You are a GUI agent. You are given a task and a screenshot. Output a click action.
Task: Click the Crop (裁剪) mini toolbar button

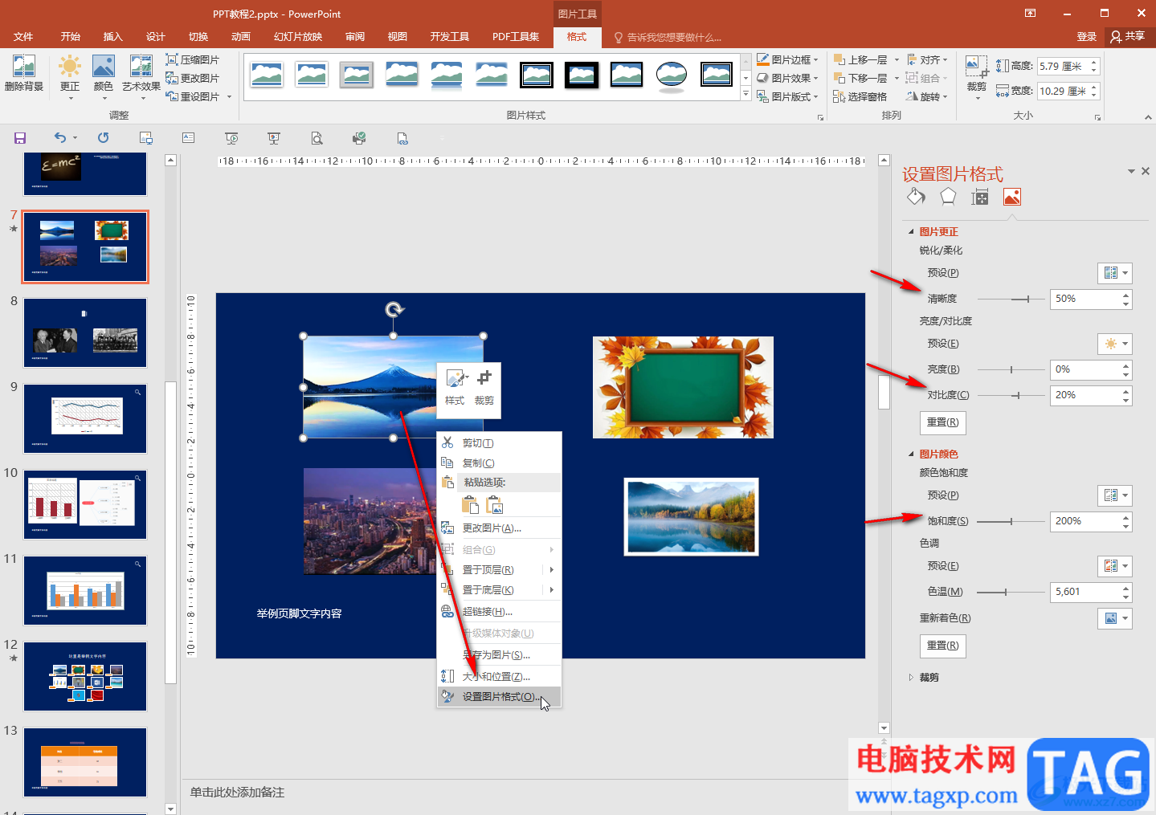coord(484,388)
